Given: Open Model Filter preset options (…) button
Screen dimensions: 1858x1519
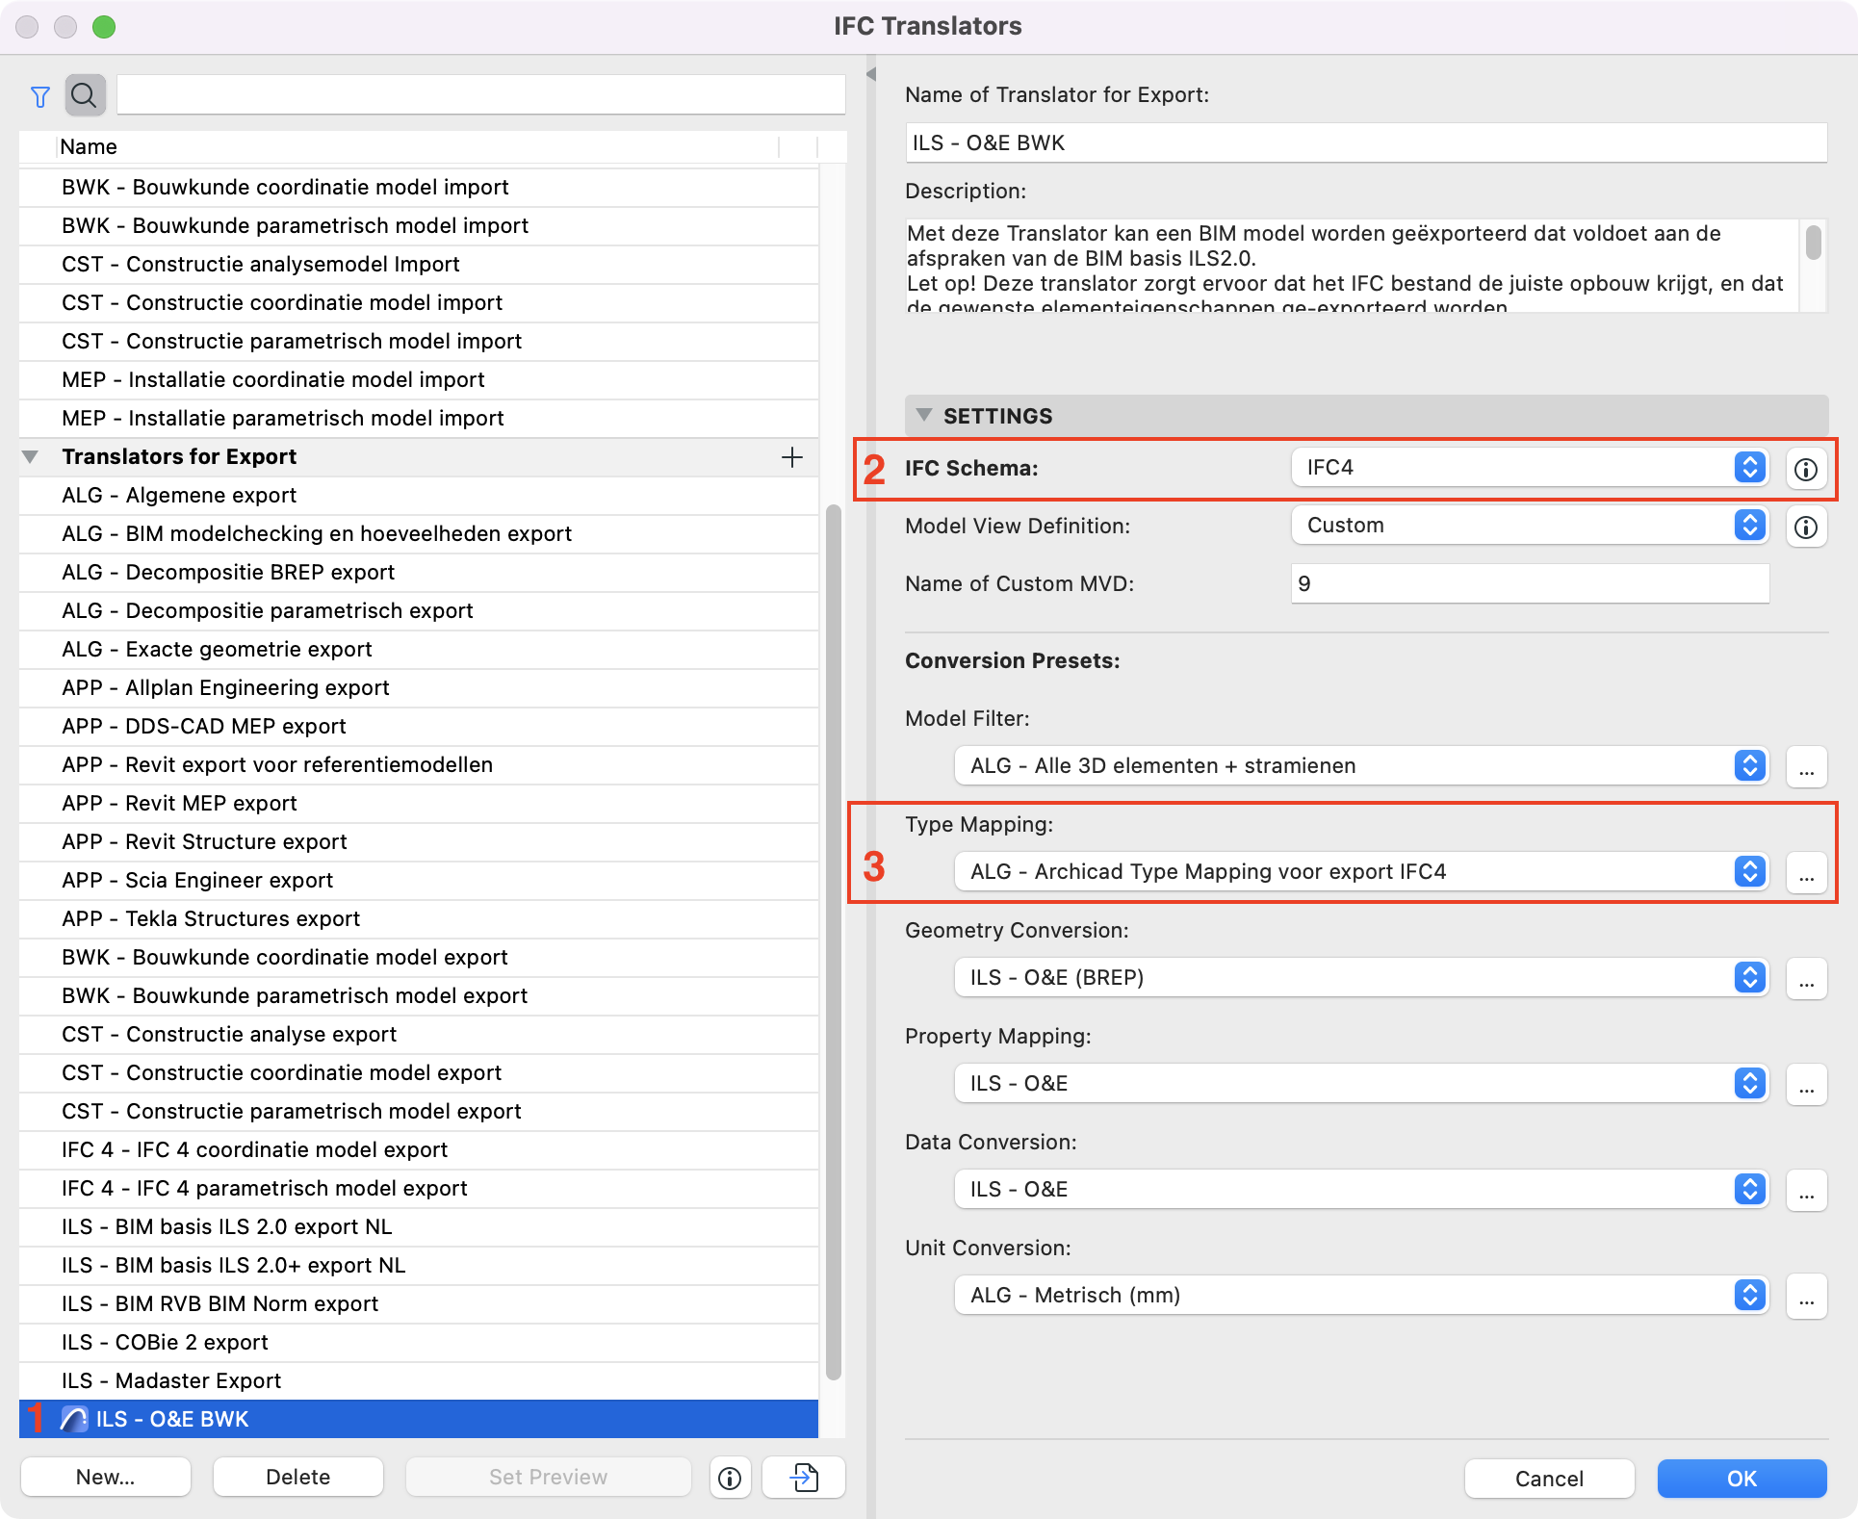Looking at the screenshot, I should coord(1806,767).
